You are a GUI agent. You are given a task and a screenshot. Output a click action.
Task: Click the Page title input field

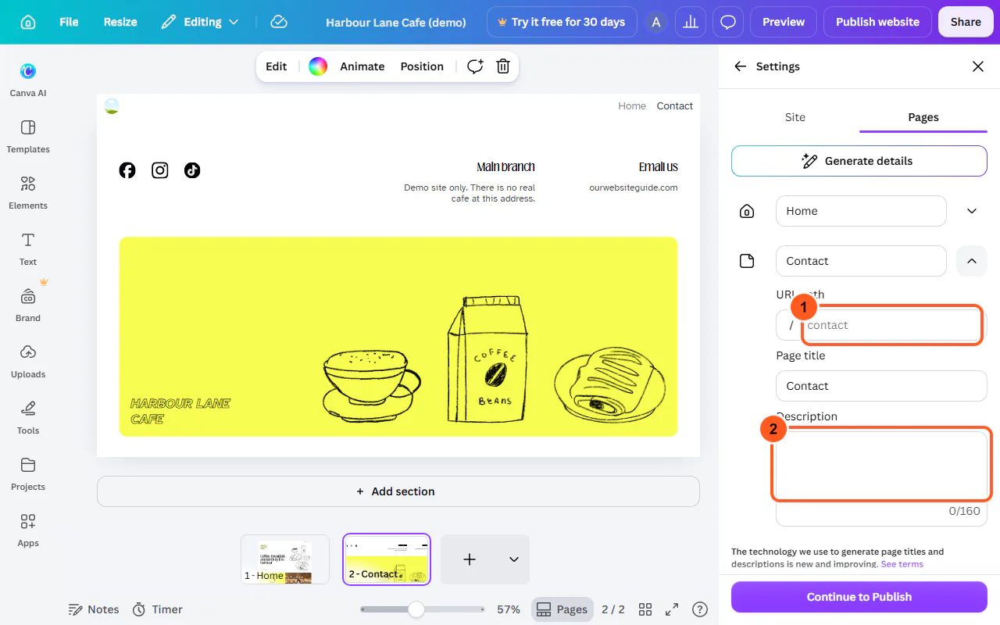tap(881, 386)
